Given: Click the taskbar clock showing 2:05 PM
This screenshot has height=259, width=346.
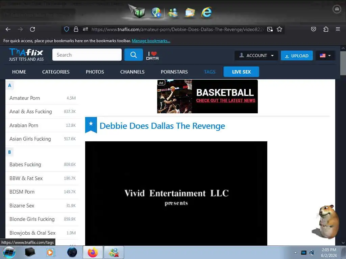Looking at the screenshot, I should 329,253.
